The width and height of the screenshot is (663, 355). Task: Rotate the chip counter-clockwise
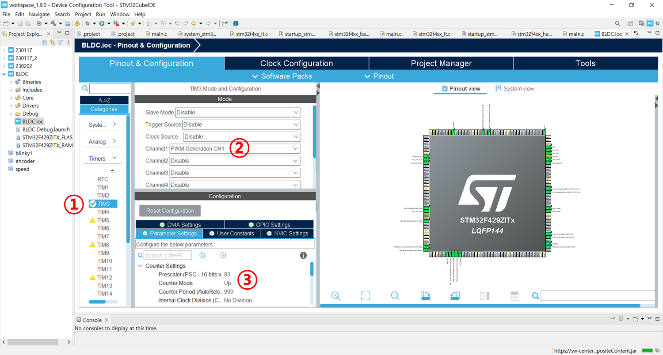[x=455, y=296]
